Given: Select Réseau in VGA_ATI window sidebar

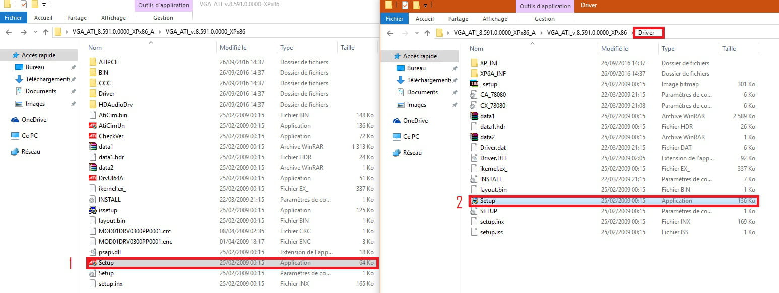Looking at the screenshot, I should [31, 152].
